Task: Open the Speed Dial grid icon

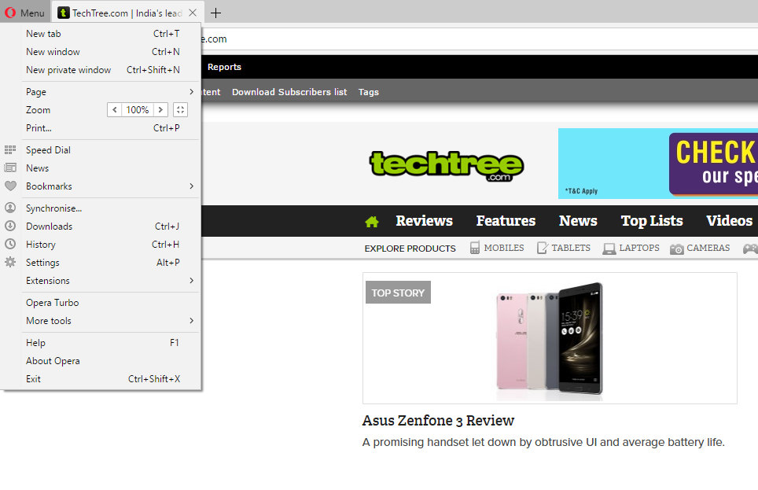Action: [10, 150]
